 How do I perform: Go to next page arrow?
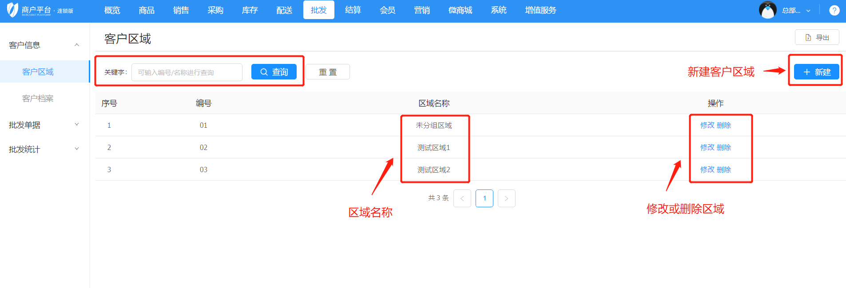[x=506, y=198]
